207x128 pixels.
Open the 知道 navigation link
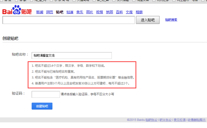coord(70,12)
